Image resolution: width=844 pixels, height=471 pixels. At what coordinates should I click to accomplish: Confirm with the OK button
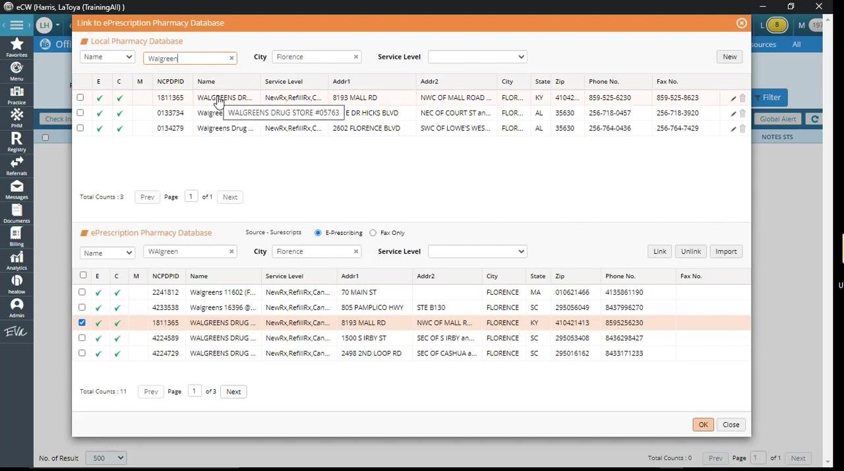pyautogui.click(x=703, y=425)
